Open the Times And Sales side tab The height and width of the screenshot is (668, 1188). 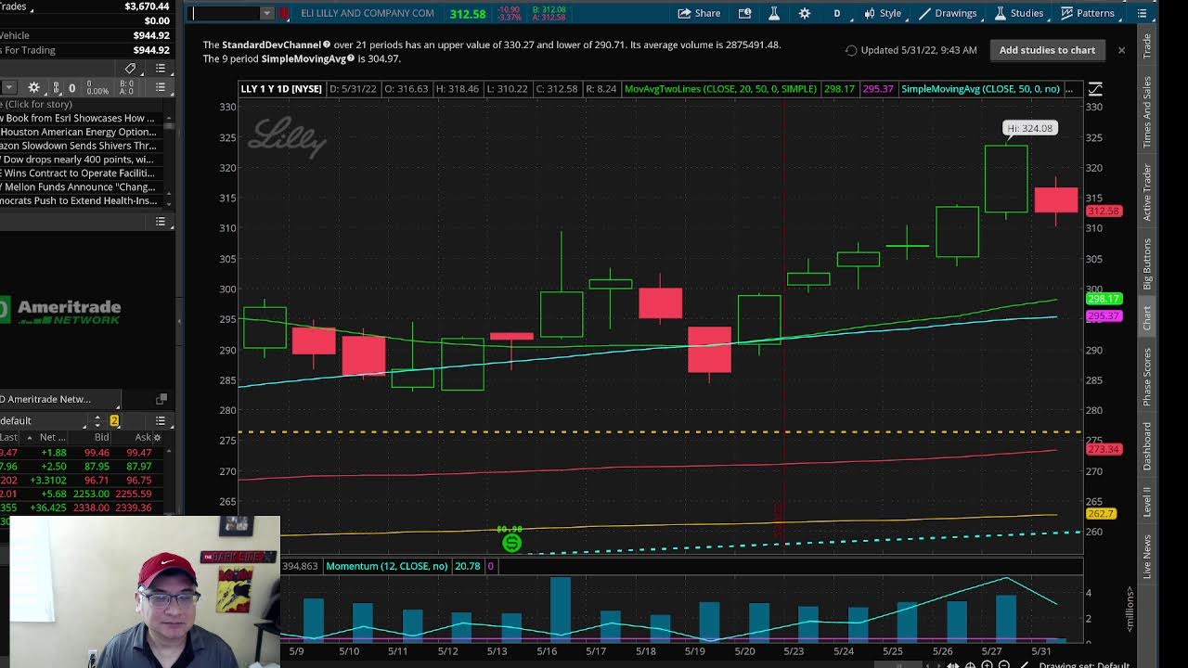1147,112
